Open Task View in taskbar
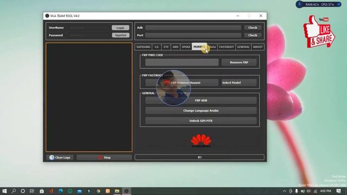 tap(32, 191)
